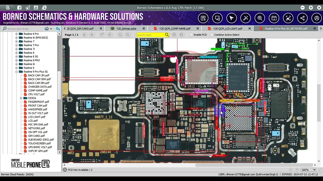The image size is (323, 181).
Task: Expand the Realme 8 5G folder
Action: 16,57
